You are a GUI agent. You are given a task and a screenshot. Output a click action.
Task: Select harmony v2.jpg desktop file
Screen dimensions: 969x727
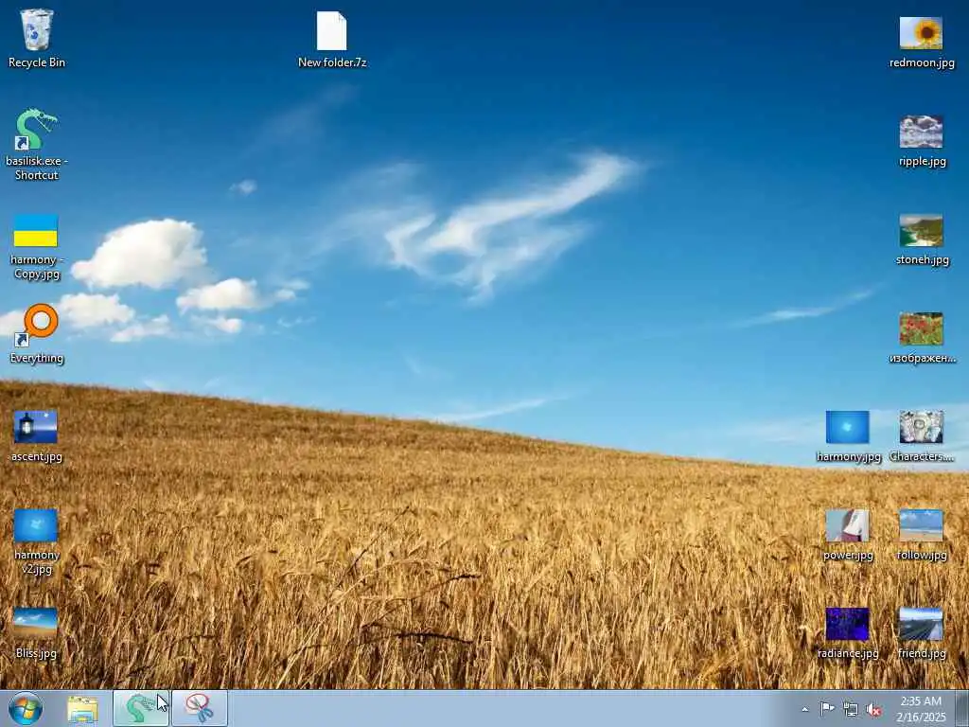click(37, 541)
